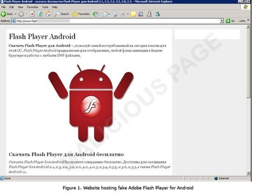The width and height of the screenshot is (253, 195).
Task: Open the Forward history dropdown arrow
Action: pyautogui.click(x=26, y=14)
